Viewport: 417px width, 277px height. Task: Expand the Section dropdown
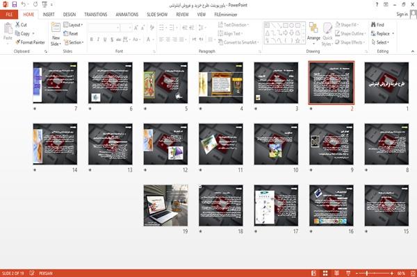[x=74, y=42]
